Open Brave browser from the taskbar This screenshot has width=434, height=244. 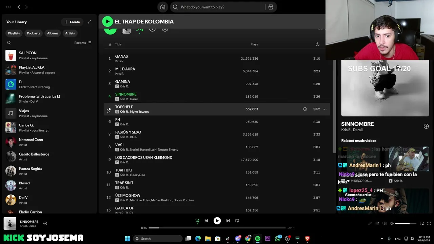308,239
